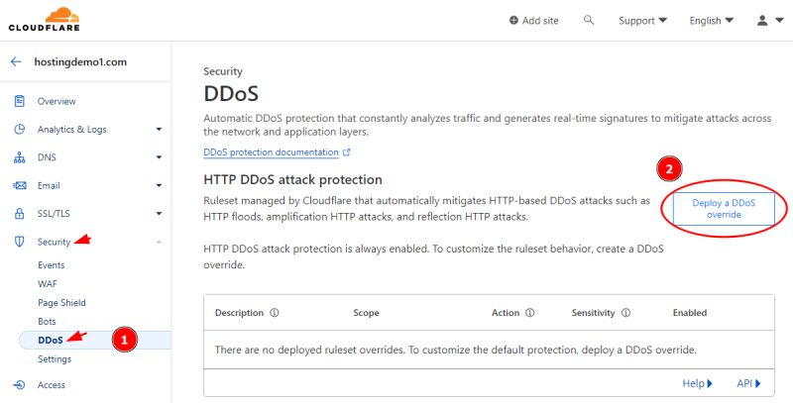Select DNS in the sidebar

pos(47,157)
